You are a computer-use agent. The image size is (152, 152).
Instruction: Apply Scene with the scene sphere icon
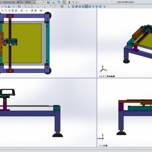[35, 11]
